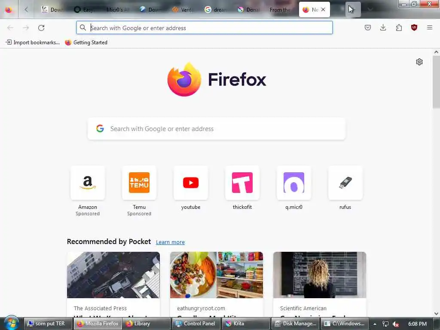The image size is (440, 330).
Task: Switch to Disk Management taskbar button
Action: pos(295,324)
